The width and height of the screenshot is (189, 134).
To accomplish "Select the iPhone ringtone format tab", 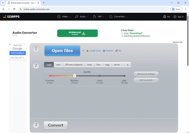I will 74,65.
